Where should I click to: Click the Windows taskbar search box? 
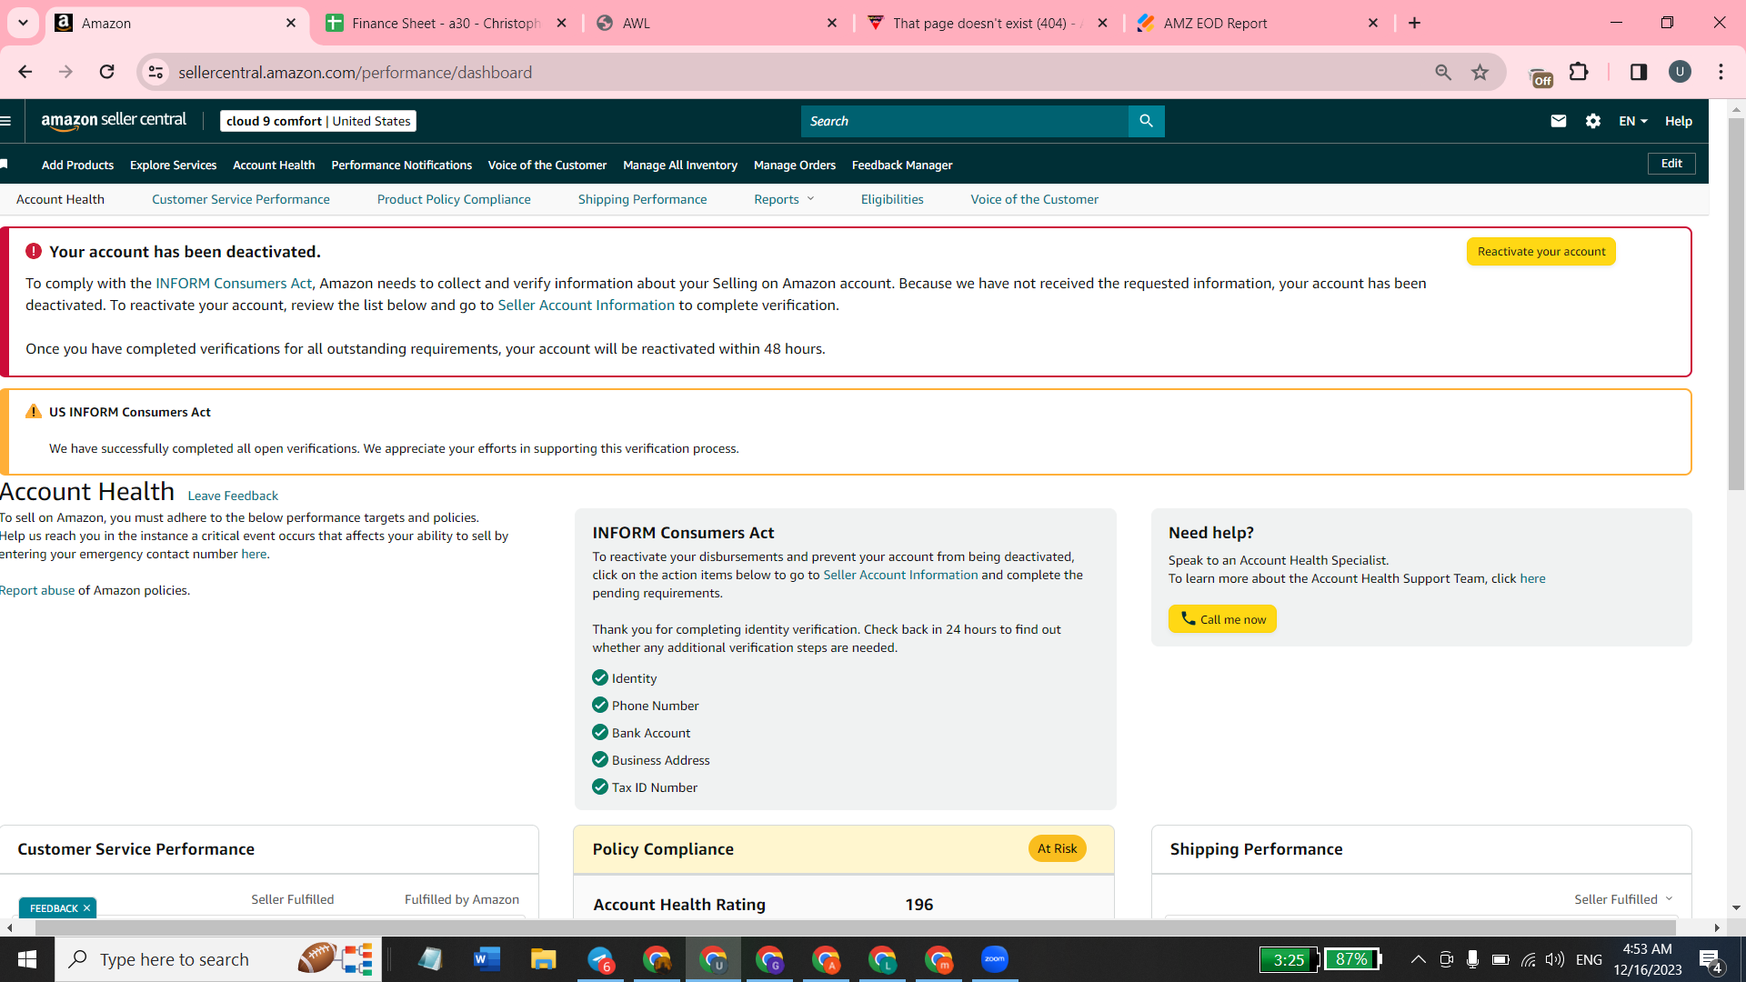click(x=218, y=959)
